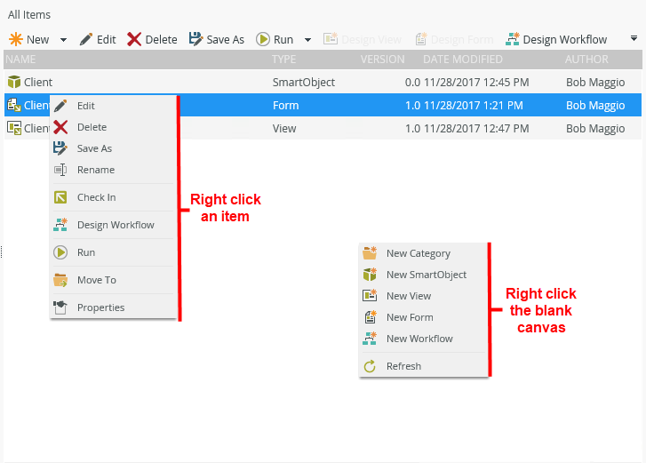This screenshot has height=463, width=646.
Task: Click the Save As disk icon in toolbar
Action: point(195,39)
